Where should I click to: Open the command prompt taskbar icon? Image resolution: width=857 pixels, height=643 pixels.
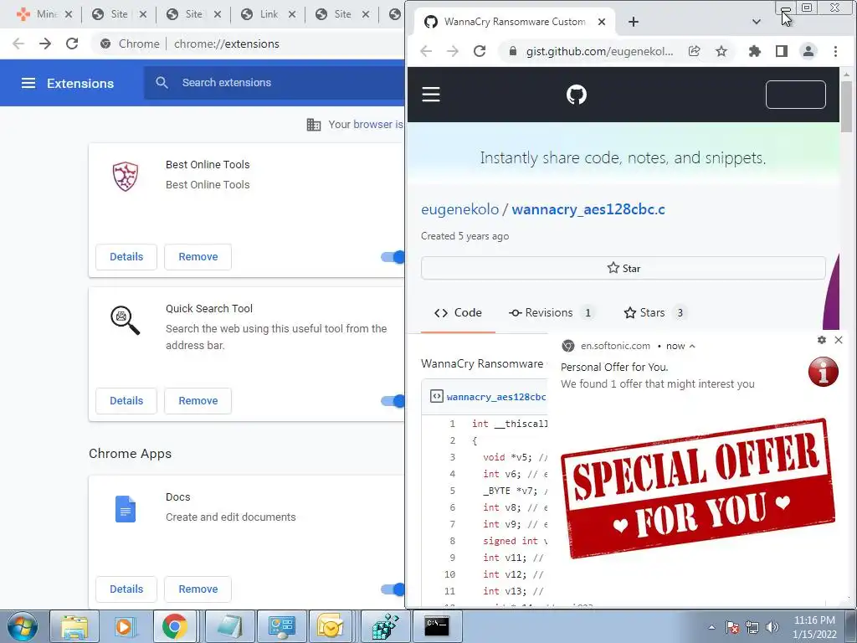click(437, 626)
